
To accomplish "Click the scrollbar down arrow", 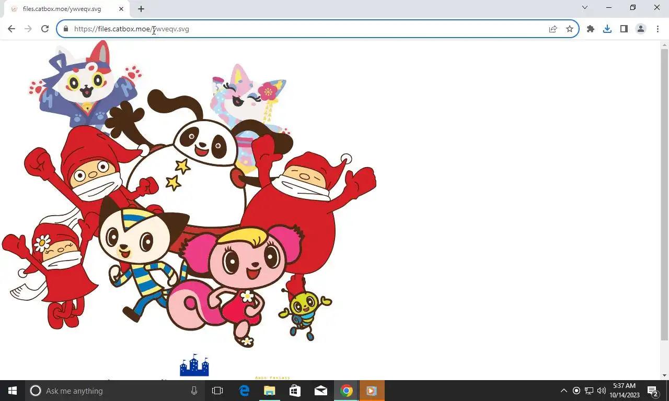I will 665,375.
